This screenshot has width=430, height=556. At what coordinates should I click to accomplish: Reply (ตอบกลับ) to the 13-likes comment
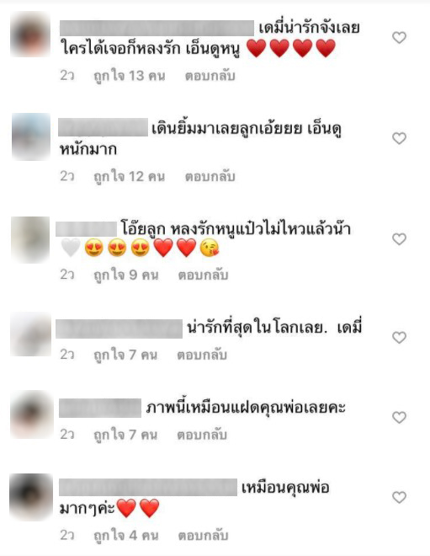click(x=210, y=76)
